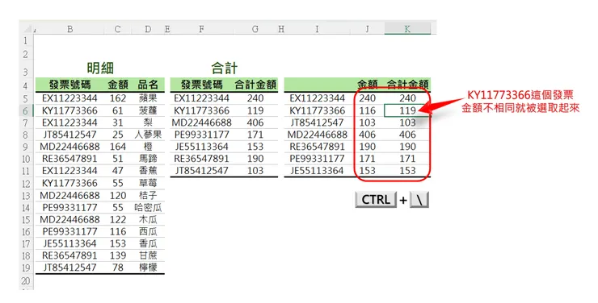Select the 菠蘿 cell
The height and width of the screenshot is (303, 598).
[x=148, y=110]
